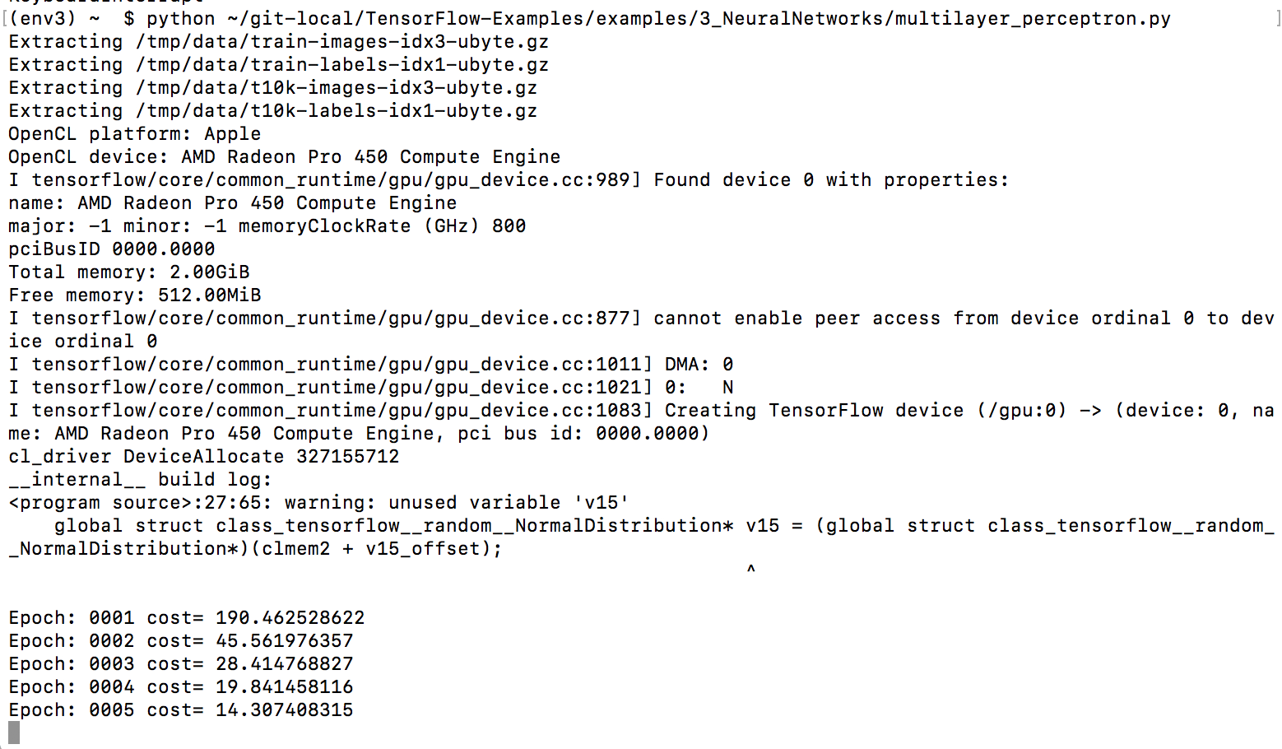Click the 'Free memory: 512.00MiB' line

point(135,295)
